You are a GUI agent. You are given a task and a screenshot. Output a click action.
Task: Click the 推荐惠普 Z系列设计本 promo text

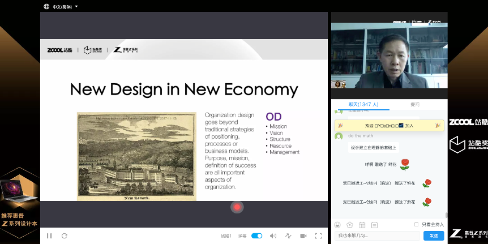pyautogui.click(x=19, y=220)
